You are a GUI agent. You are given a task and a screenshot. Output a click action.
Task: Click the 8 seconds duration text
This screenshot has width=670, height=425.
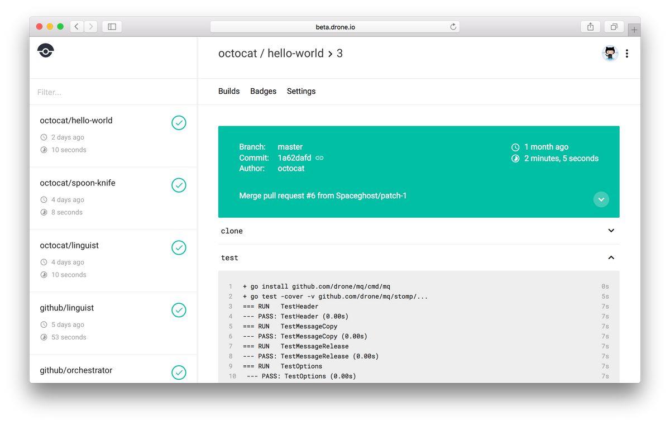pos(67,212)
